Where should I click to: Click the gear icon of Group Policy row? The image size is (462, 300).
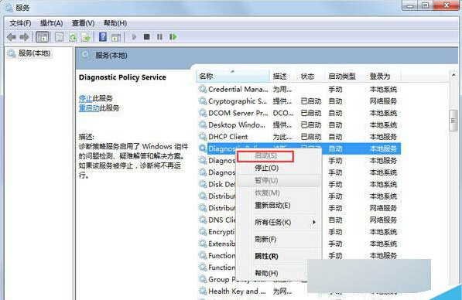(x=203, y=279)
